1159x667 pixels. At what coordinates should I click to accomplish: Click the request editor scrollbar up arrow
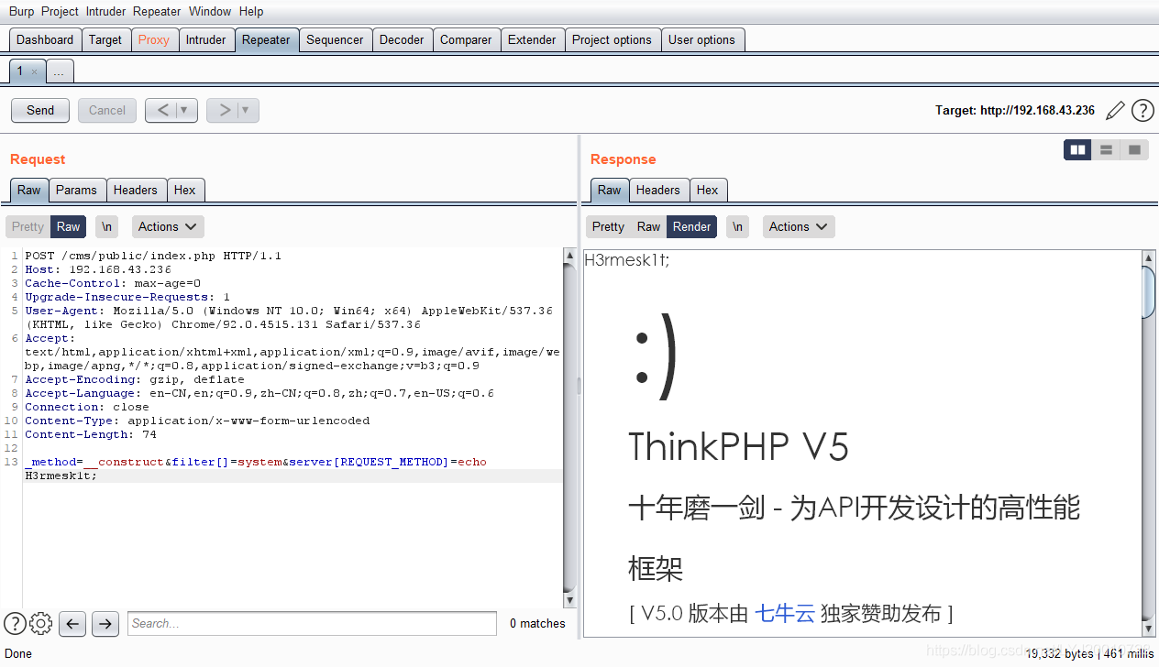click(569, 256)
